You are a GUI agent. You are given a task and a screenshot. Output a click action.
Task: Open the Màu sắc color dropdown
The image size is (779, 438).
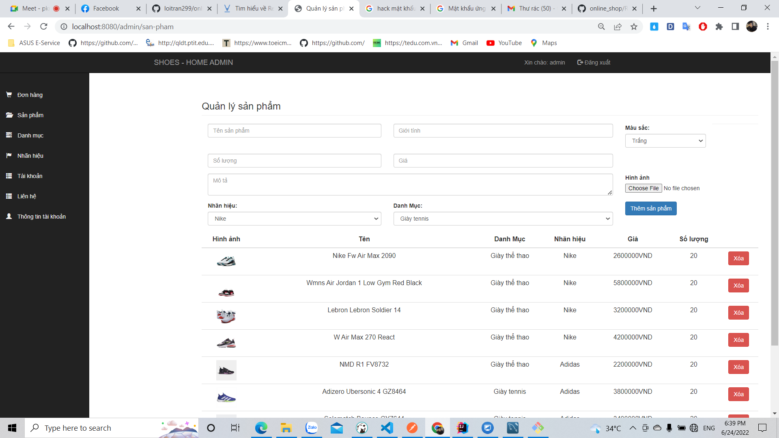click(665, 141)
